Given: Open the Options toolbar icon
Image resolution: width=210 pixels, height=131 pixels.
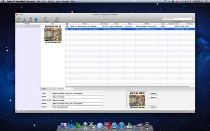Looking at the screenshot, I should pyautogui.click(x=30, y=19).
